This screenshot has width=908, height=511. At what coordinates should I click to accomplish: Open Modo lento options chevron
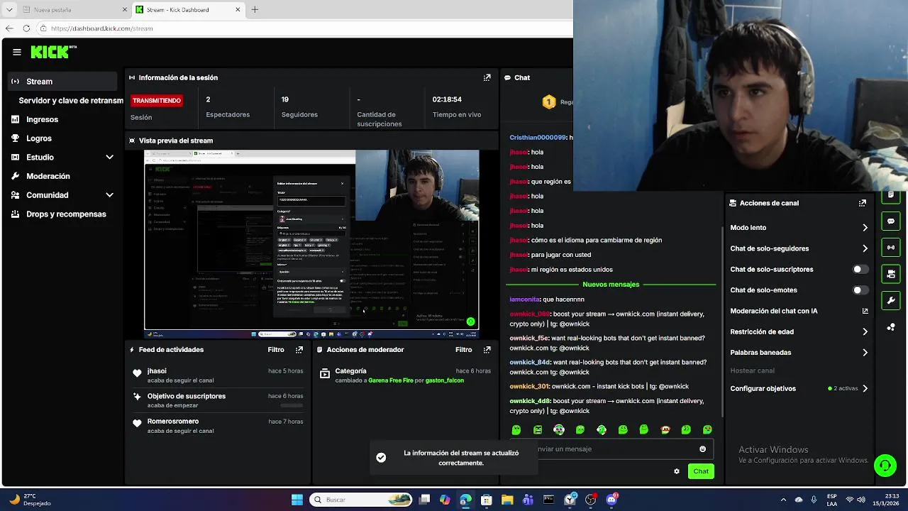(x=865, y=228)
